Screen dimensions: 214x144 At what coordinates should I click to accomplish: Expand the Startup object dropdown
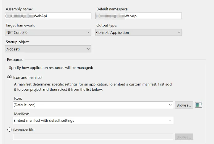pyautogui.click(x=48, y=49)
